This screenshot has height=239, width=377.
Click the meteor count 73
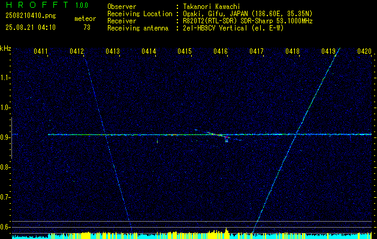click(x=87, y=27)
